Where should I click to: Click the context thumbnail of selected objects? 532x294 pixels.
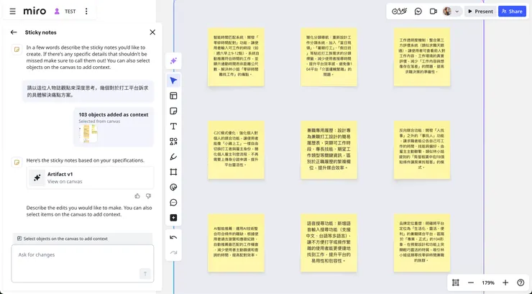click(x=88, y=134)
